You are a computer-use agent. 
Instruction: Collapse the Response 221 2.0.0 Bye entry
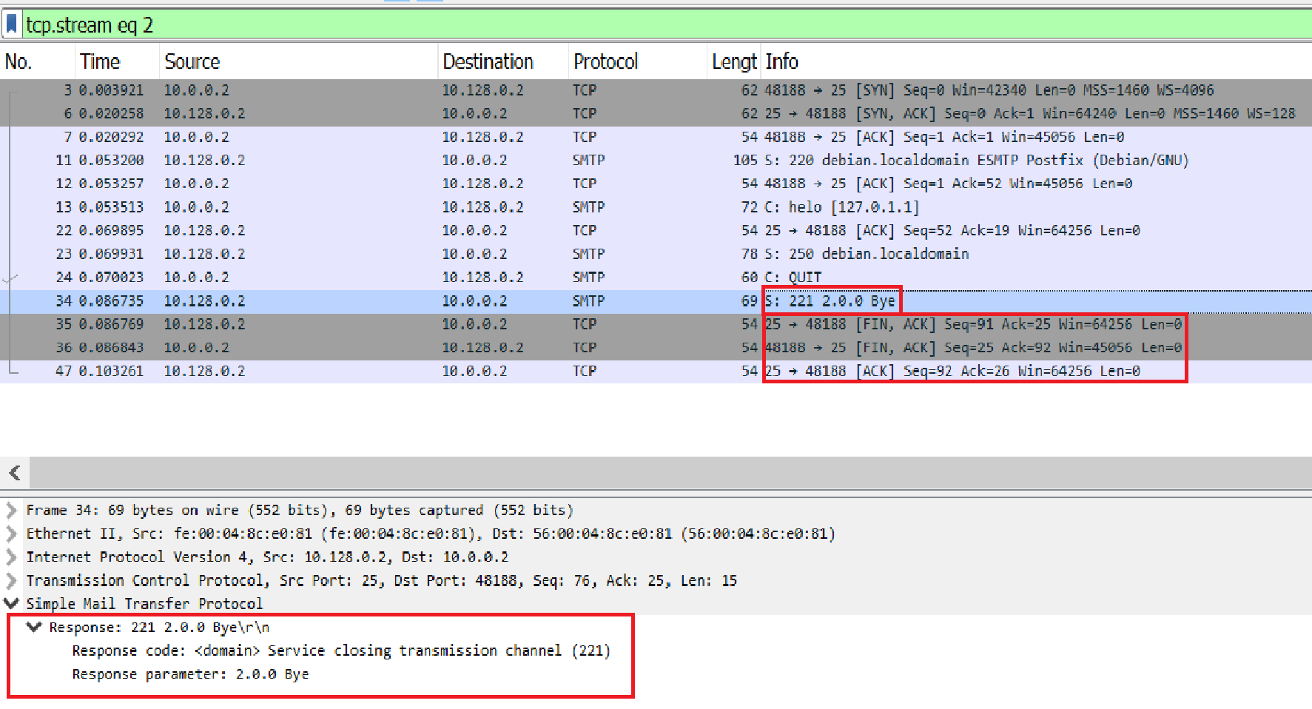coord(33,627)
